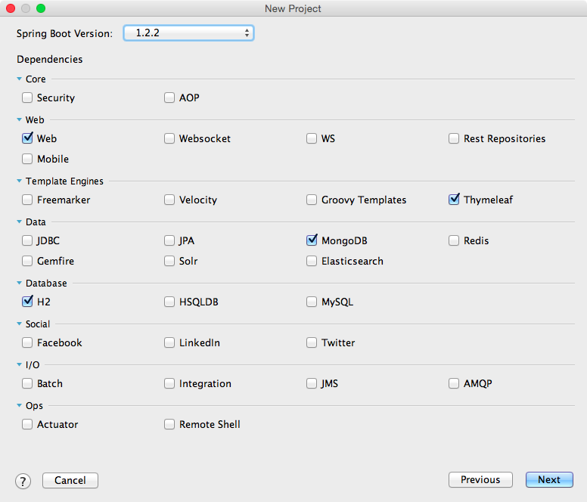
Task: Tick the Solr checkbox
Action: (169, 261)
